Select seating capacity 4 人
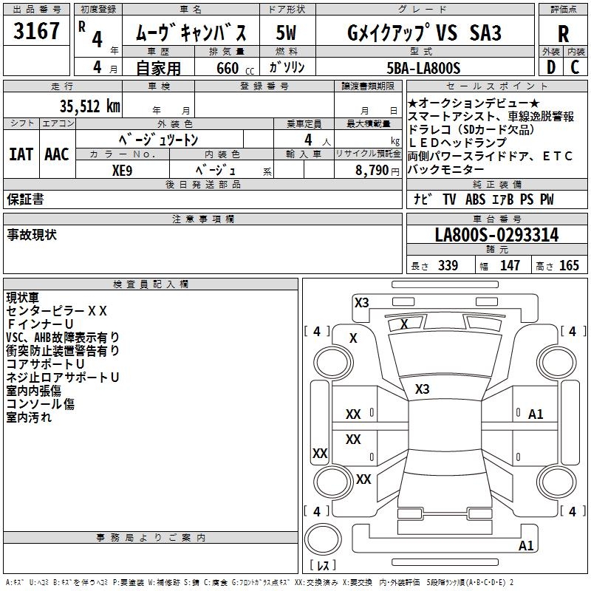This screenshot has width=591, height=591. (318, 140)
